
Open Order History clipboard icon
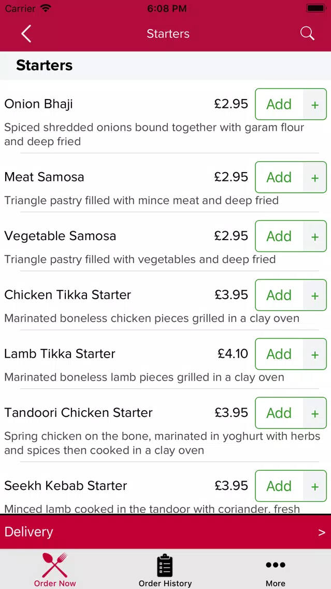(165, 565)
